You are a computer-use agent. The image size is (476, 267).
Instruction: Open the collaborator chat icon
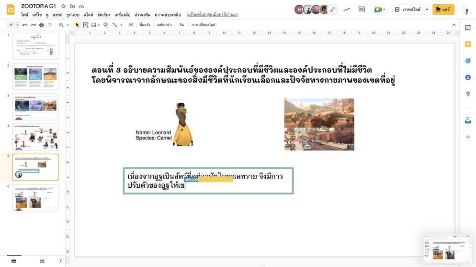point(333,10)
